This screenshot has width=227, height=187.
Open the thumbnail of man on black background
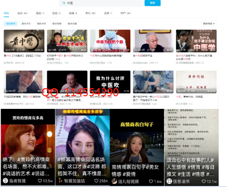coord(67,82)
